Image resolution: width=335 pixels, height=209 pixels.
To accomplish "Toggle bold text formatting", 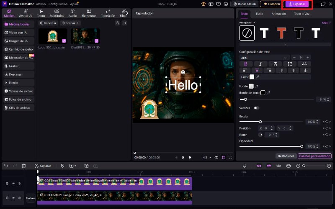I will (x=246, y=64).
